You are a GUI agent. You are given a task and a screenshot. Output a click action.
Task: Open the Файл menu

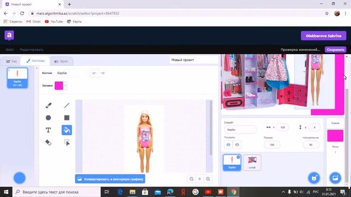click(10, 50)
